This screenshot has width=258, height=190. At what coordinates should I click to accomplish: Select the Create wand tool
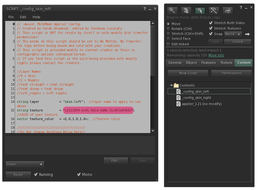point(214,11)
